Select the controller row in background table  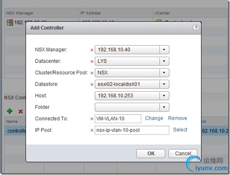pyautogui.click(x=15, y=131)
